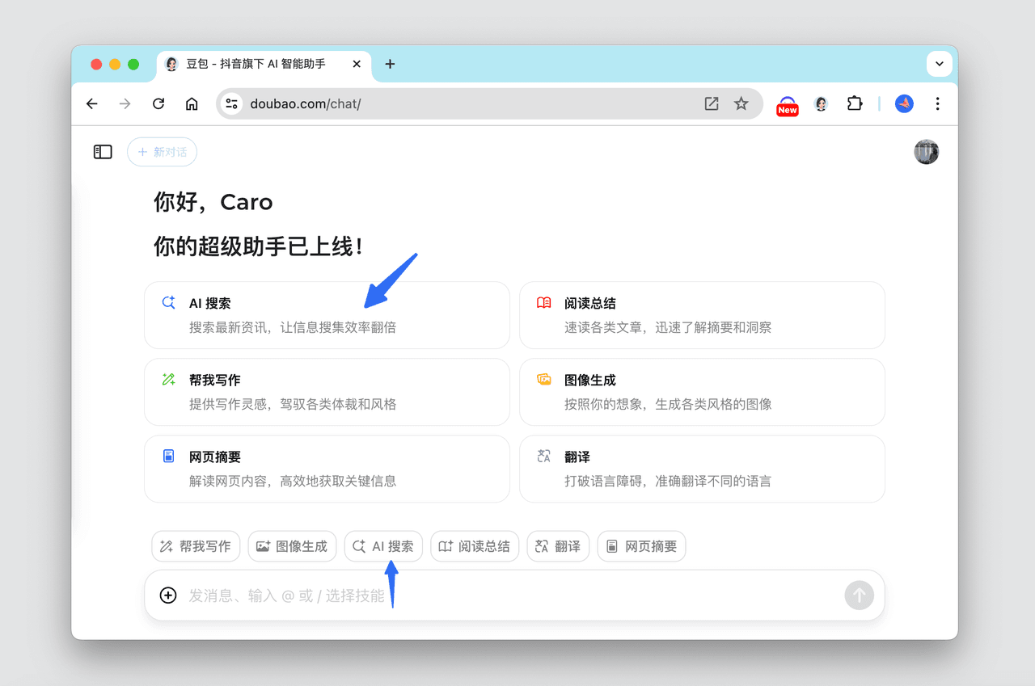The height and width of the screenshot is (686, 1035).
Task: Open the 翻译 card
Action: [x=702, y=469]
